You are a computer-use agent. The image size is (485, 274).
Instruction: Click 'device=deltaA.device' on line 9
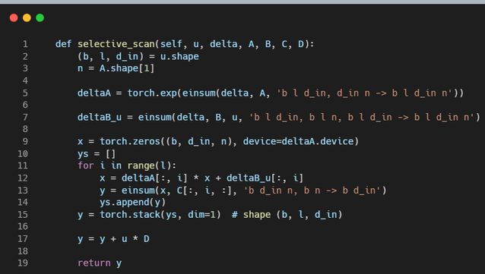click(x=298, y=141)
